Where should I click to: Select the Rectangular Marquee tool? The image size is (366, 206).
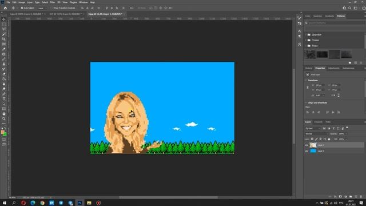tap(4, 24)
